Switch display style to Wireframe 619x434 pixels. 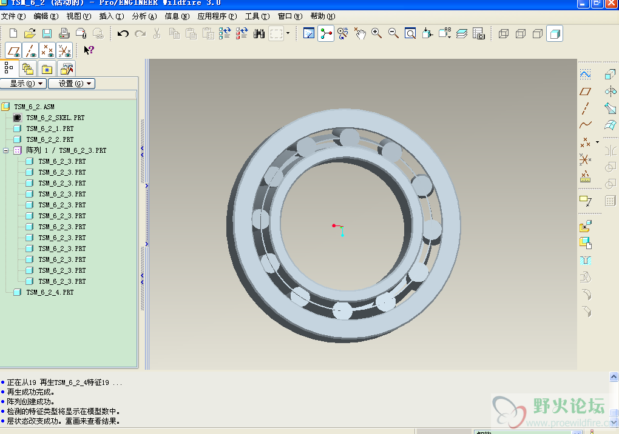point(503,33)
